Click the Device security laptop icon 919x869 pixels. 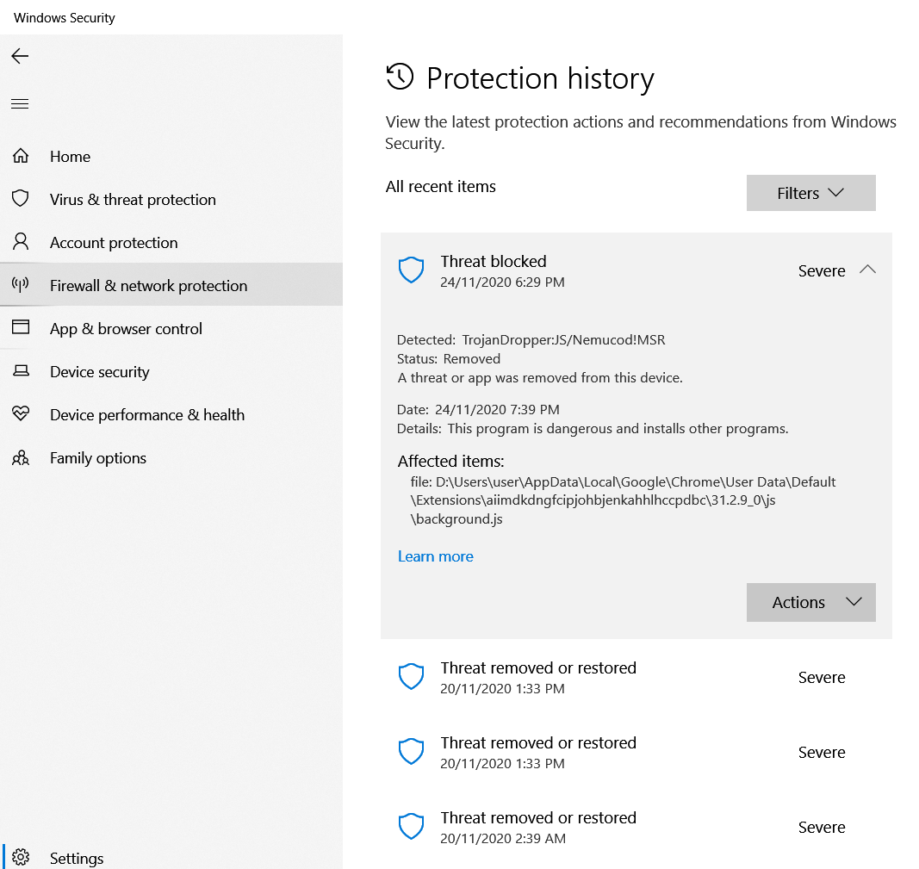tap(21, 371)
